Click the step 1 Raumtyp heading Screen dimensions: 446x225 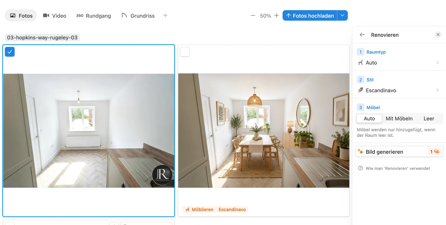tap(376, 52)
